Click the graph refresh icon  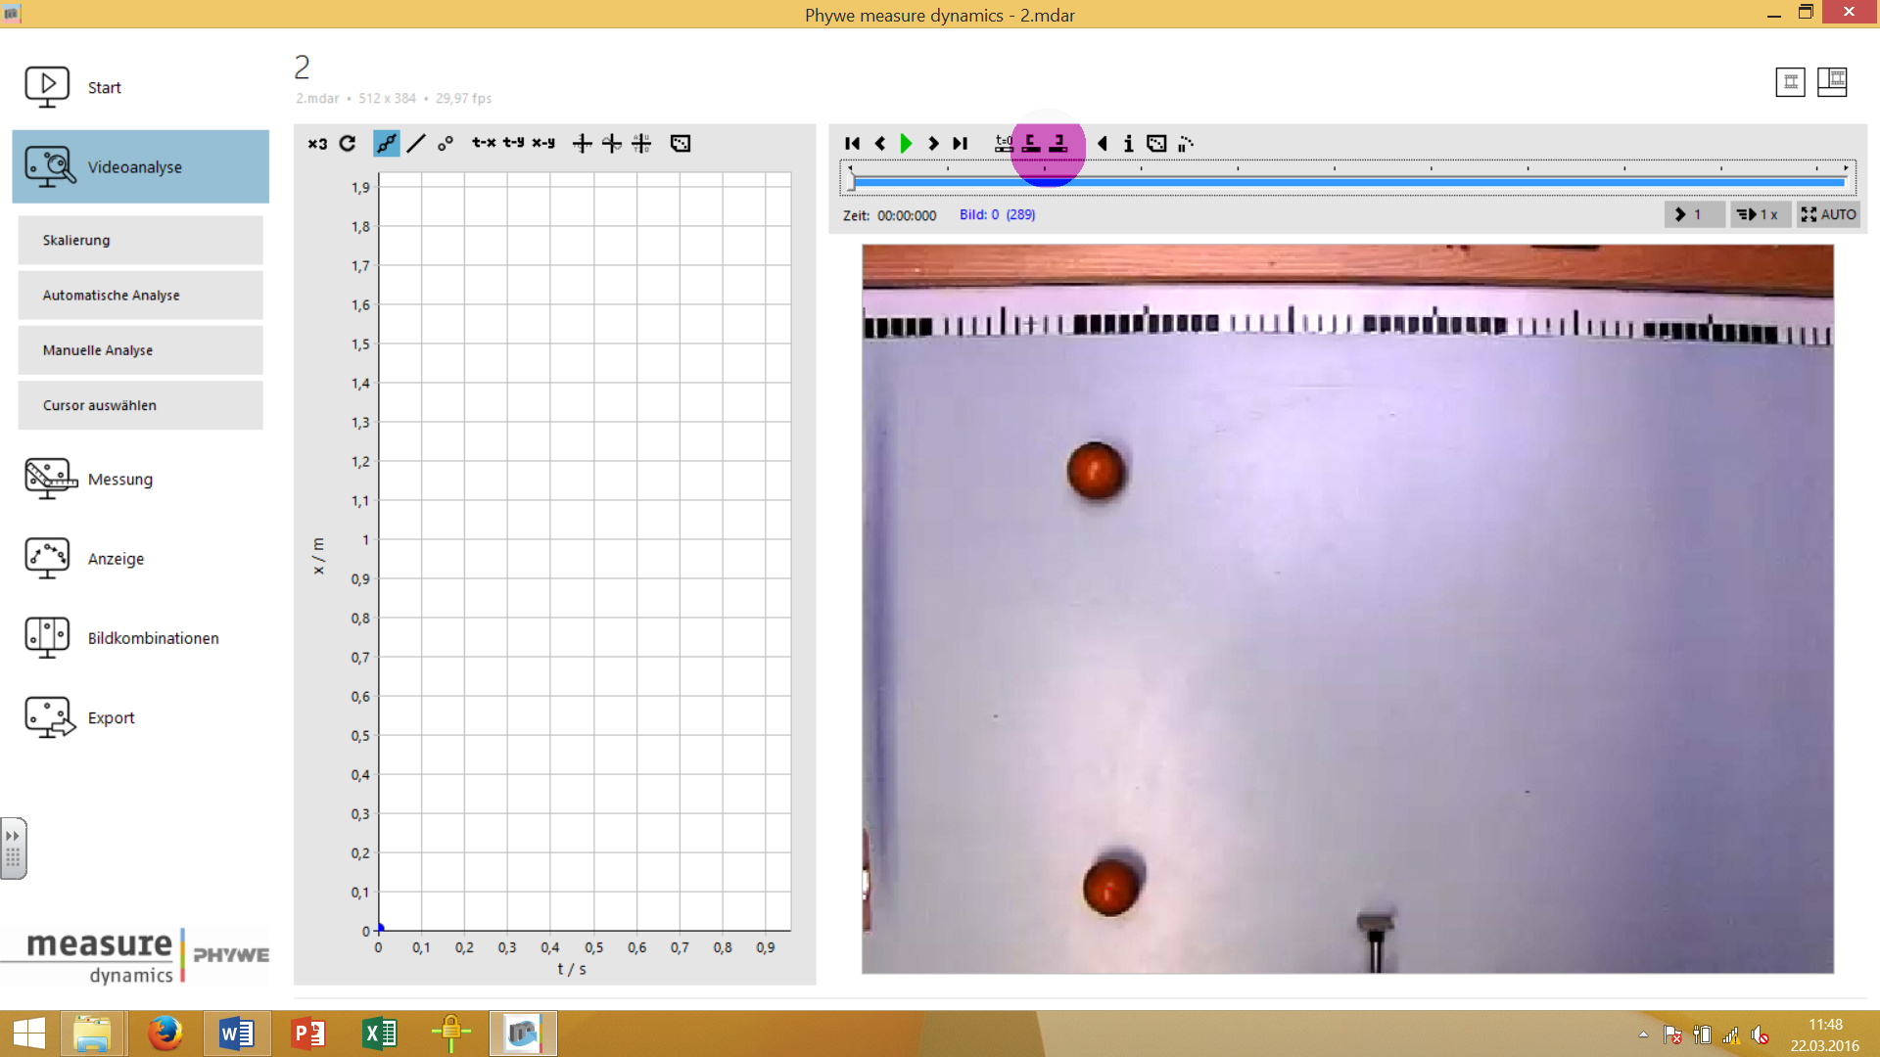coord(348,144)
